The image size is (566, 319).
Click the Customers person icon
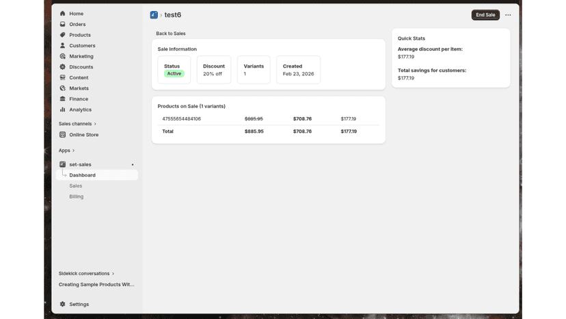point(62,46)
